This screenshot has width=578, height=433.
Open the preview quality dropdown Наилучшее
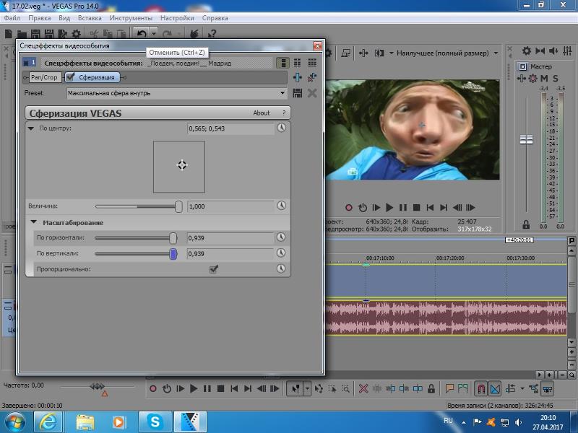coord(496,53)
